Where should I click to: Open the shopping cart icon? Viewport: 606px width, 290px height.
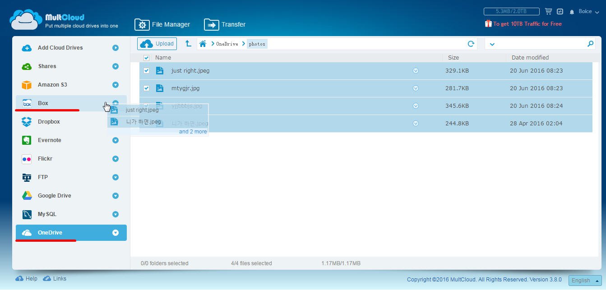pyautogui.click(x=548, y=11)
